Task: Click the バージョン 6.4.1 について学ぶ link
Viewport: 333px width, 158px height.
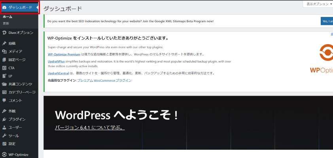Action: (x=90, y=128)
